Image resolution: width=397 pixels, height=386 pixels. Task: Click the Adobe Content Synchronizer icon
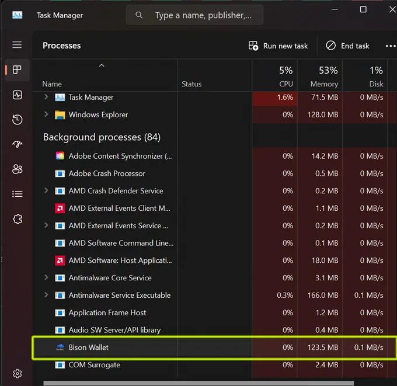point(60,155)
